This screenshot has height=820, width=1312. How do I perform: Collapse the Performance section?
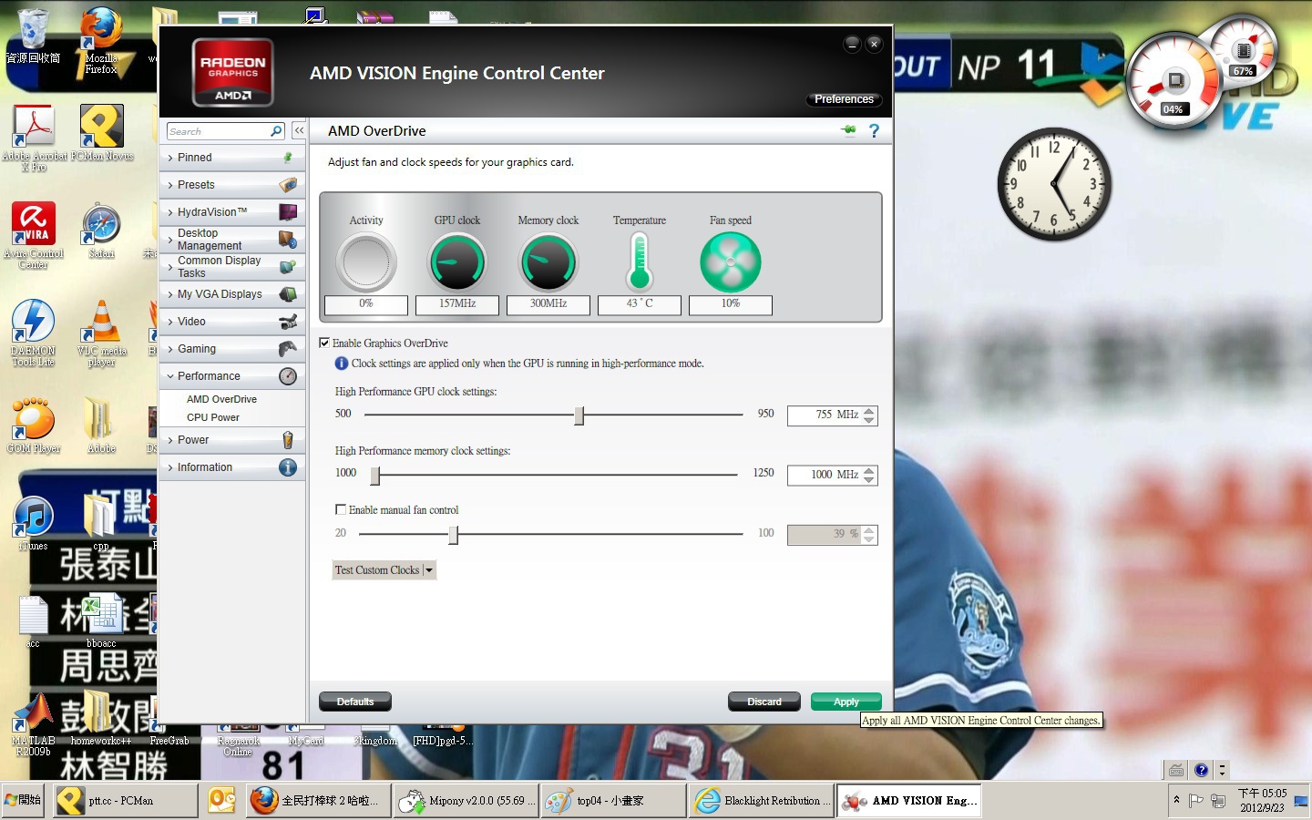232,376
